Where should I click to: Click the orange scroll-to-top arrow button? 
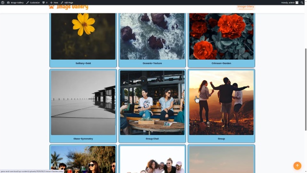click(297, 165)
